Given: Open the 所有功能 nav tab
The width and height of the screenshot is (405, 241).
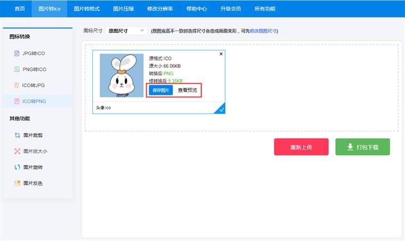Looking at the screenshot, I should [264, 9].
